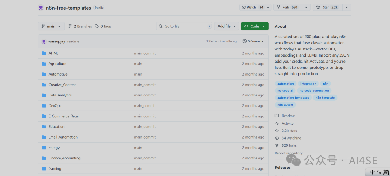
Task: Open the 358efba commit hash link
Action: point(212,41)
